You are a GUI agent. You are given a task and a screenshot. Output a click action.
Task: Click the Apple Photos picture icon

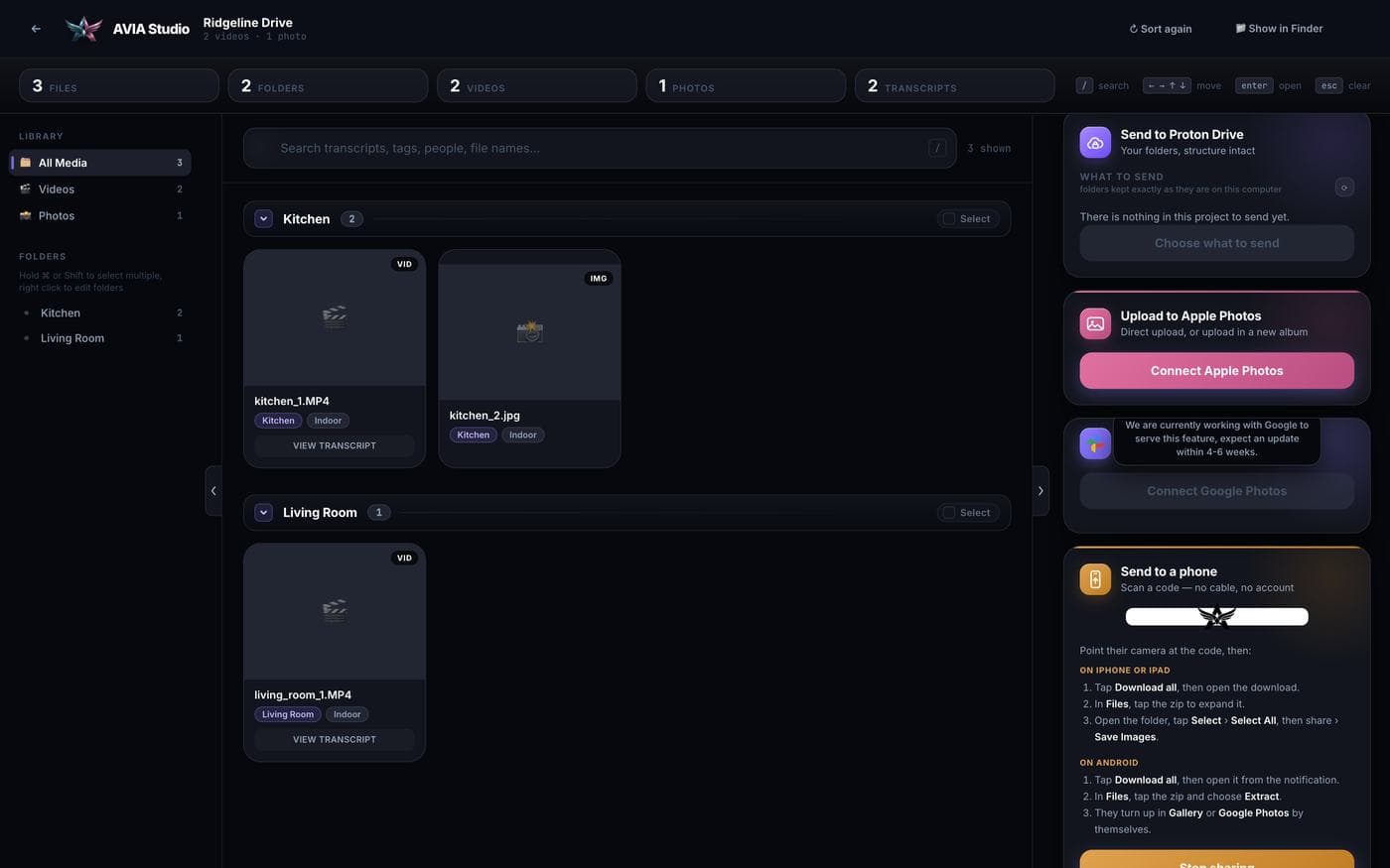pos(1095,323)
